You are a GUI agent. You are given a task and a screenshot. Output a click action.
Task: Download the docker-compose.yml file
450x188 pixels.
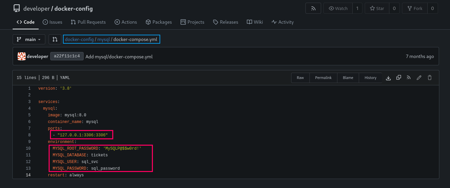(388, 78)
